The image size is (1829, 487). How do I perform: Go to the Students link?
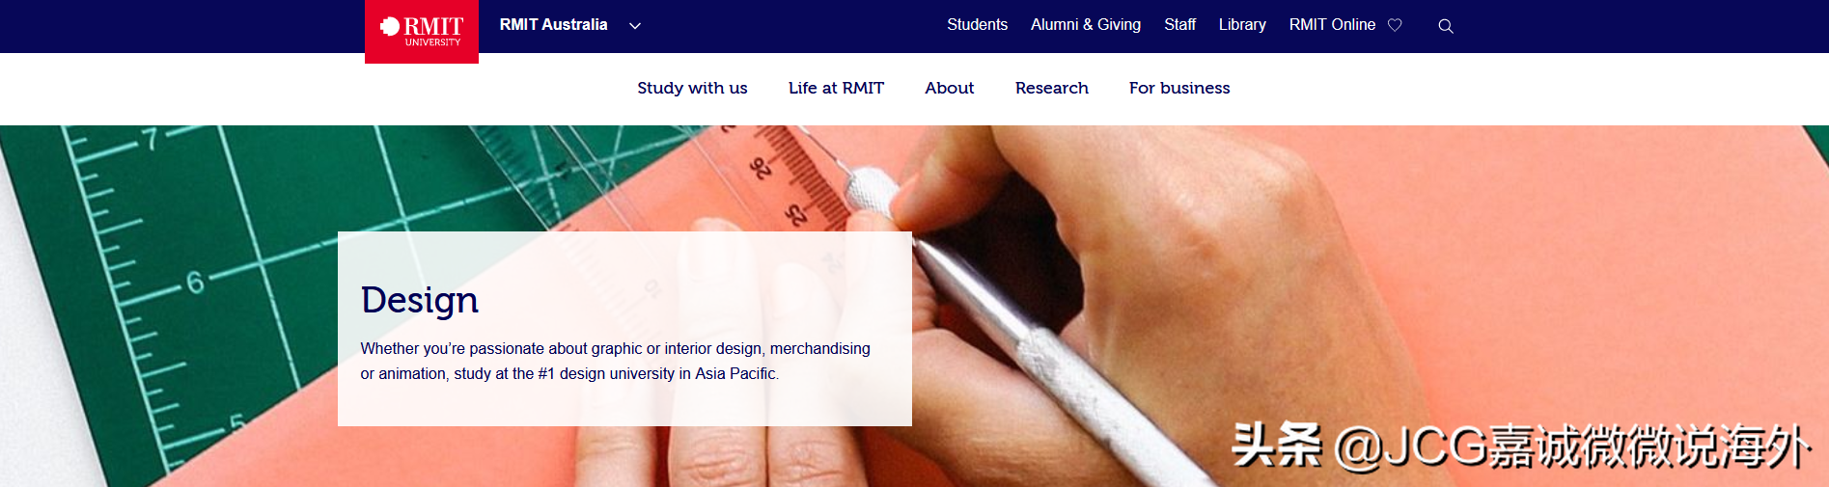click(x=977, y=25)
